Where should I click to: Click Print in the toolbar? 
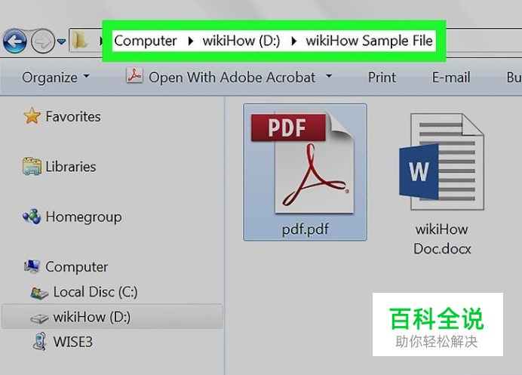pos(382,77)
